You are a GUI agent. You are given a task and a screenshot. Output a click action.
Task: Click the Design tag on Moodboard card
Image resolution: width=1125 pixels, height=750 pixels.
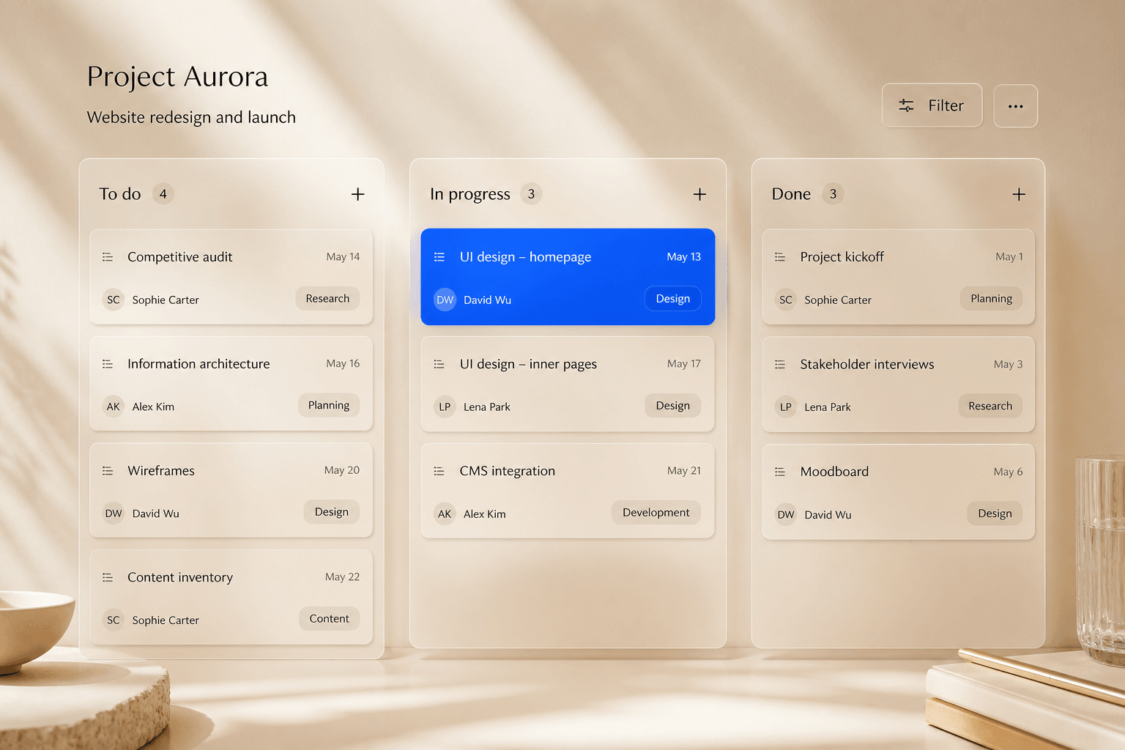point(995,513)
